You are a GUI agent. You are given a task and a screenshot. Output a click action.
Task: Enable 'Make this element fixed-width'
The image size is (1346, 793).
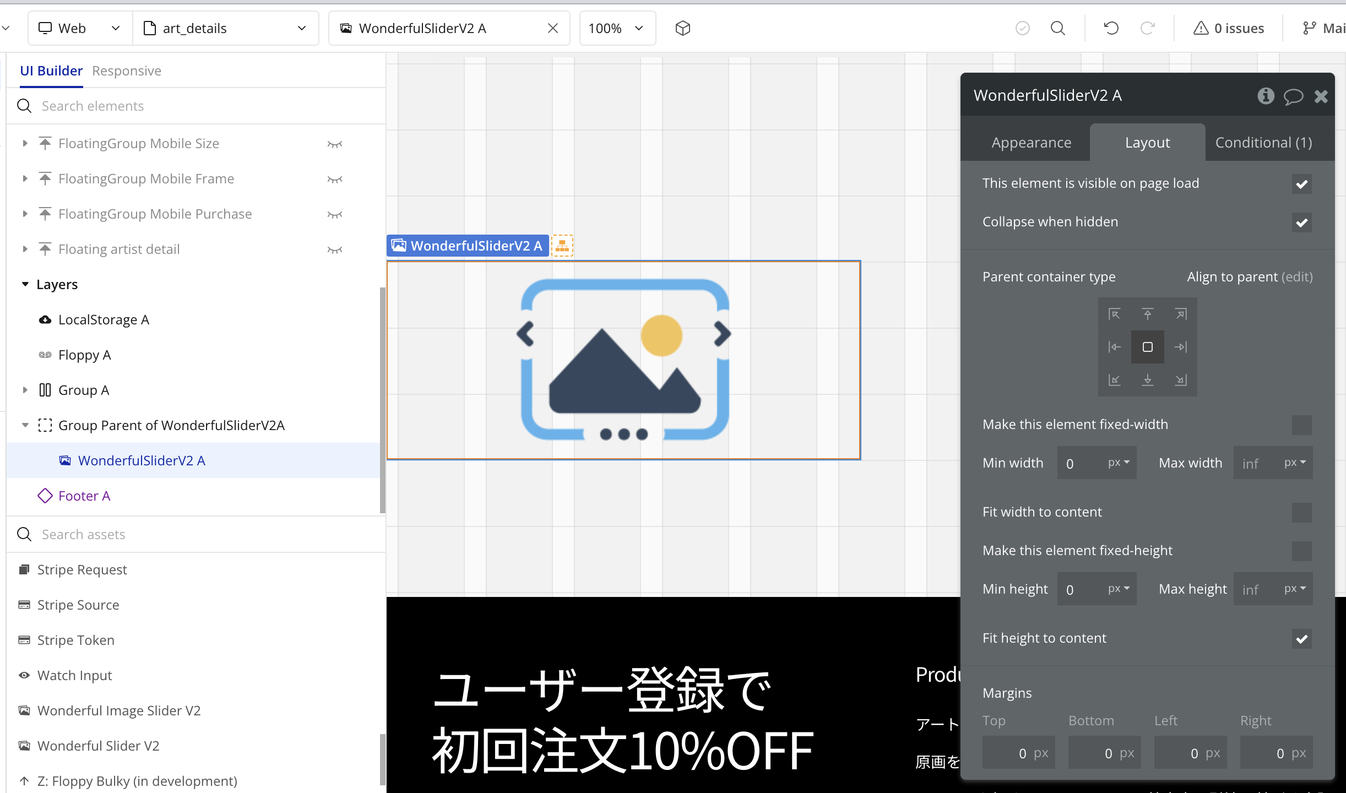[x=1302, y=425]
